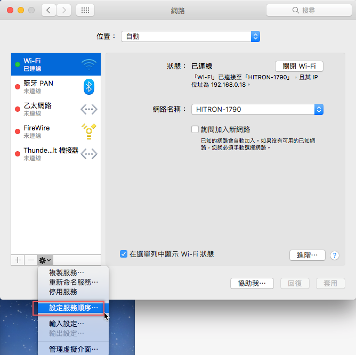The image size is (356, 355).
Task: Click the gear action menu button
Action: pos(45,260)
